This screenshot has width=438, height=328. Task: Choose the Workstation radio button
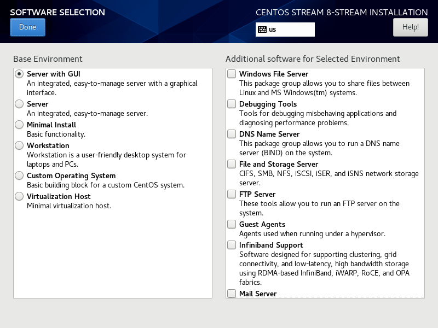pos(19,145)
